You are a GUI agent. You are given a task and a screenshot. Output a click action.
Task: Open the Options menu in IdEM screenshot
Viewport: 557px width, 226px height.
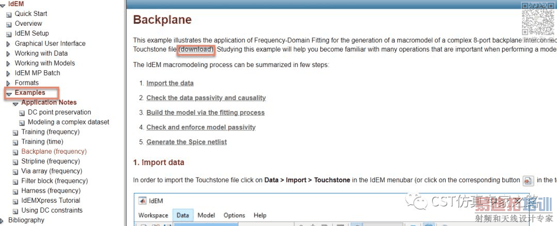point(234,215)
